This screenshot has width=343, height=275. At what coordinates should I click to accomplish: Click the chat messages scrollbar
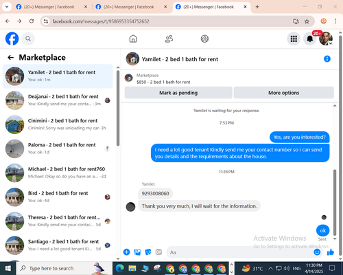click(335, 203)
